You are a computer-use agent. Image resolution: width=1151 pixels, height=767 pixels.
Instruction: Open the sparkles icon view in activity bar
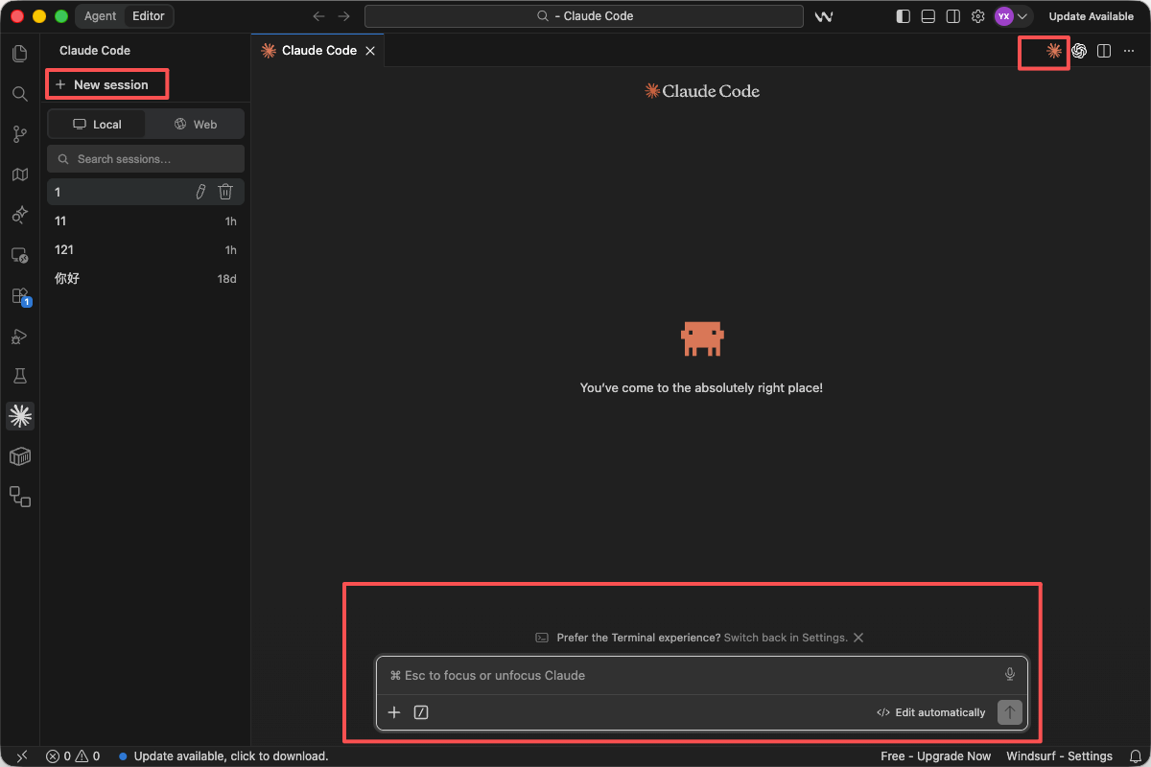click(19, 215)
